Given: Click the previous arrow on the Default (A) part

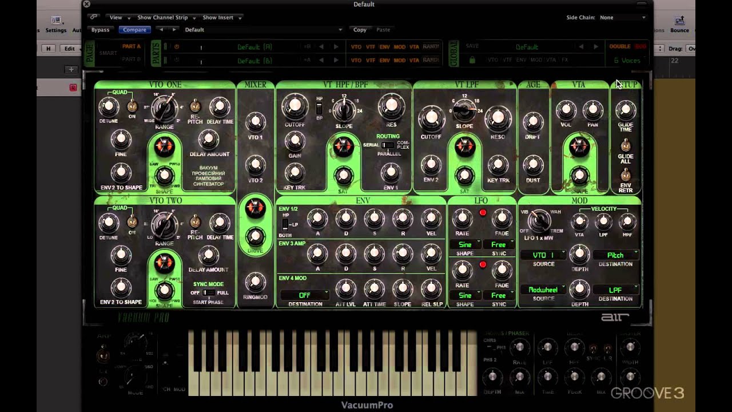Looking at the screenshot, I should [x=321, y=47].
